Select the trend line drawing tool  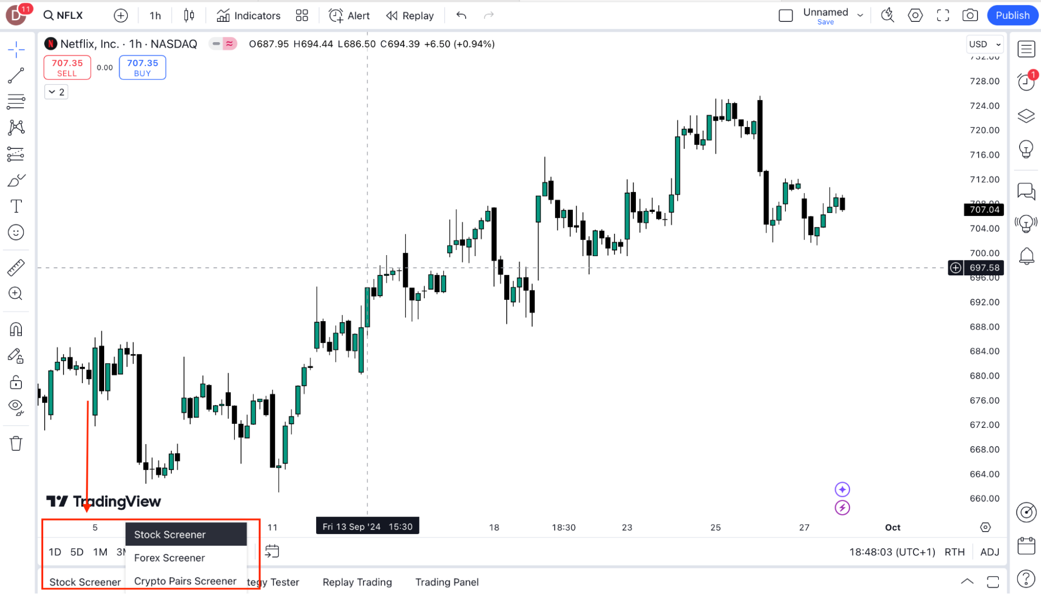16,75
